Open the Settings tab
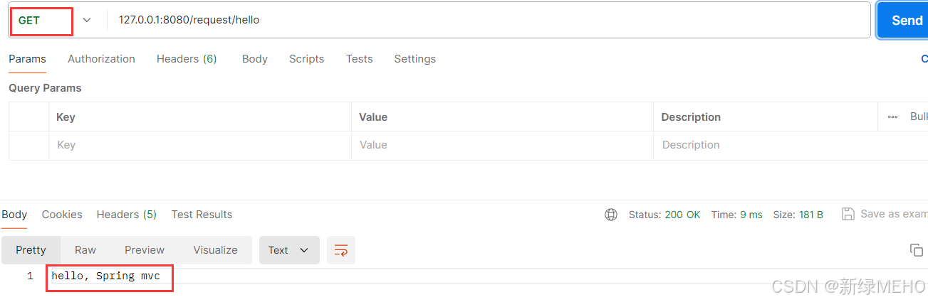Viewport: 928px width, 302px height. coord(415,59)
